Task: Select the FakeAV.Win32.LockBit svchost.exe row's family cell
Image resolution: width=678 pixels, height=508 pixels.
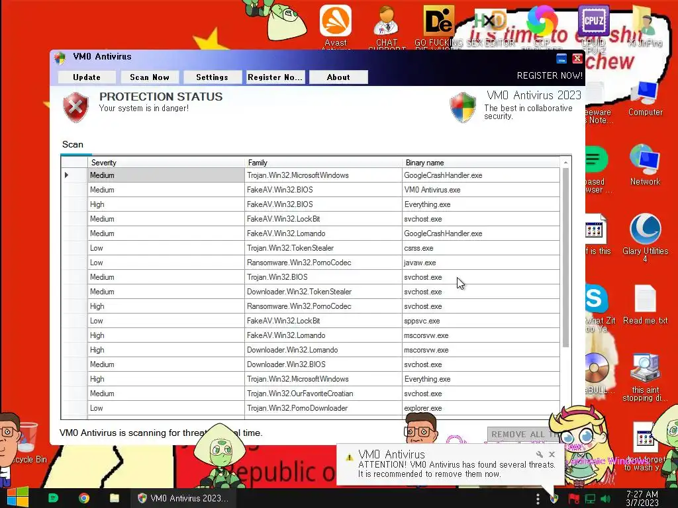Action: [x=323, y=219]
